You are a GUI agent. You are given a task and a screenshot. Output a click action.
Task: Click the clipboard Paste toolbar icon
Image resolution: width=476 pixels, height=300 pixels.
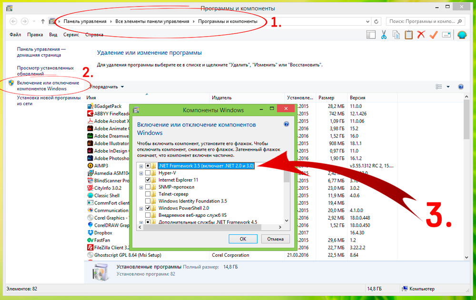(408, 35)
